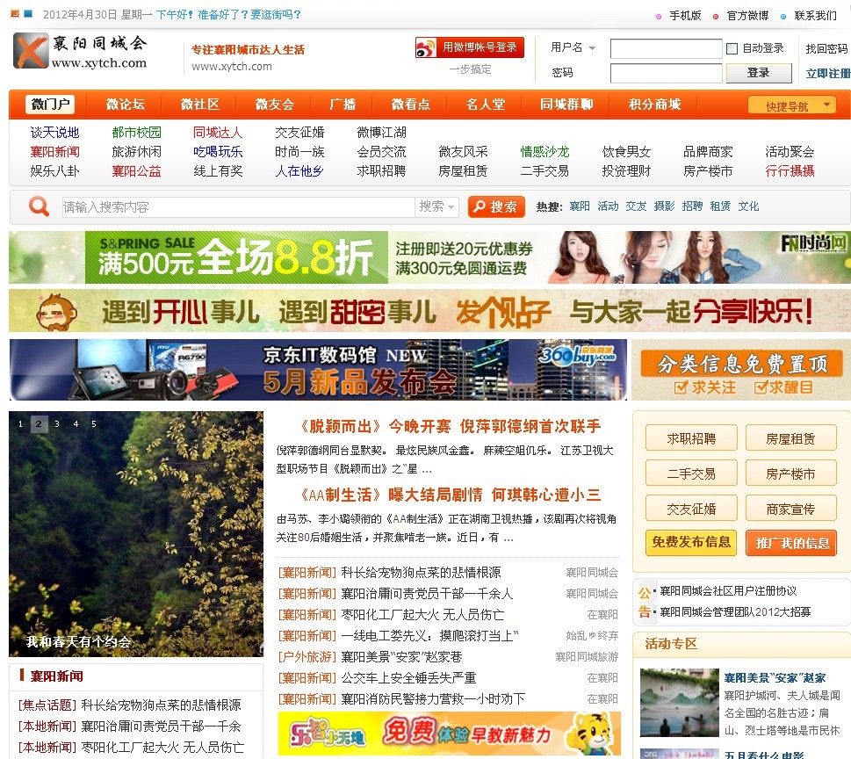The width and height of the screenshot is (851, 759).
Task: Click the orange 推广我的信息 button
Action: tap(790, 543)
